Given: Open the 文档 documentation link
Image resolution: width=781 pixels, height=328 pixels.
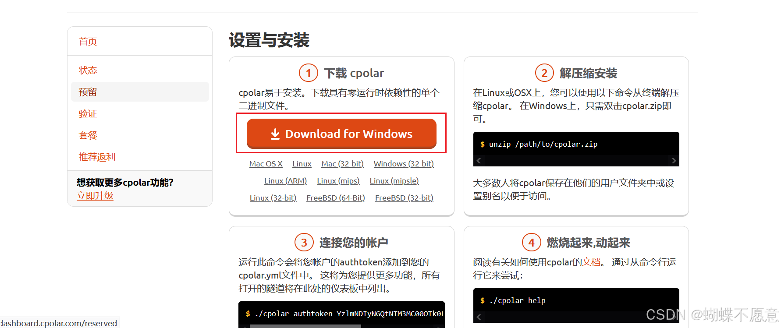Looking at the screenshot, I should coord(591,262).
